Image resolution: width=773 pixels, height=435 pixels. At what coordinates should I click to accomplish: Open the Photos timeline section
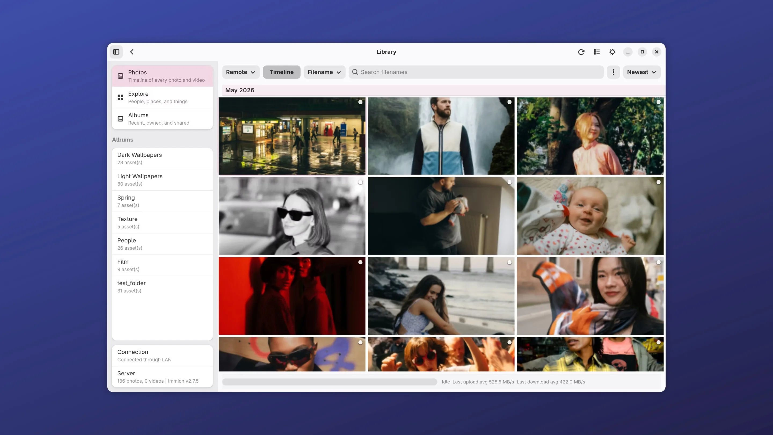(x=162, y=76)
